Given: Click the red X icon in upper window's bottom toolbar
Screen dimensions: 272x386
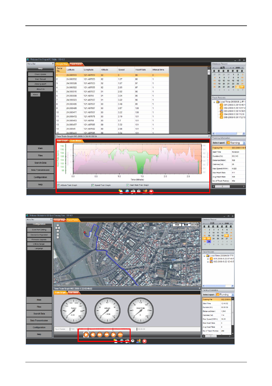Looking at the screenshot, I should 151,192.
